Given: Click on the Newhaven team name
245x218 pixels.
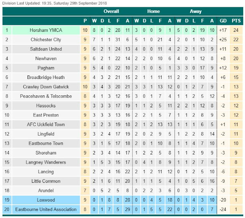Looking at the screenshot, I should tap(46, 58).
